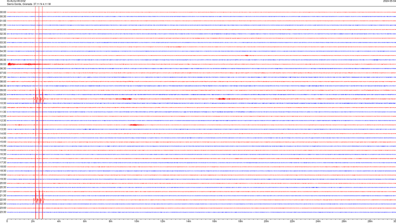Screen dimensions: 396x223
Task: Select the 01:30 trace time label
Action: click(x=3, y=25)
